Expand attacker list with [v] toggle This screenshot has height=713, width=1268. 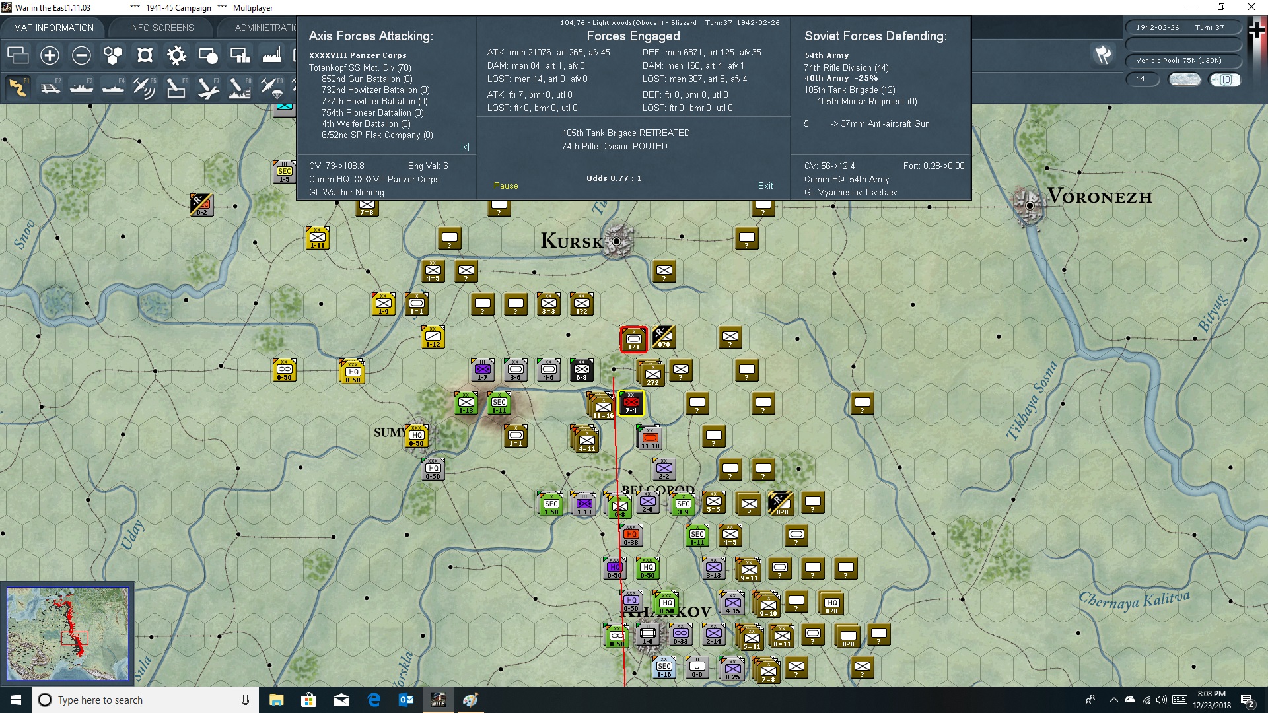[465, 147]
